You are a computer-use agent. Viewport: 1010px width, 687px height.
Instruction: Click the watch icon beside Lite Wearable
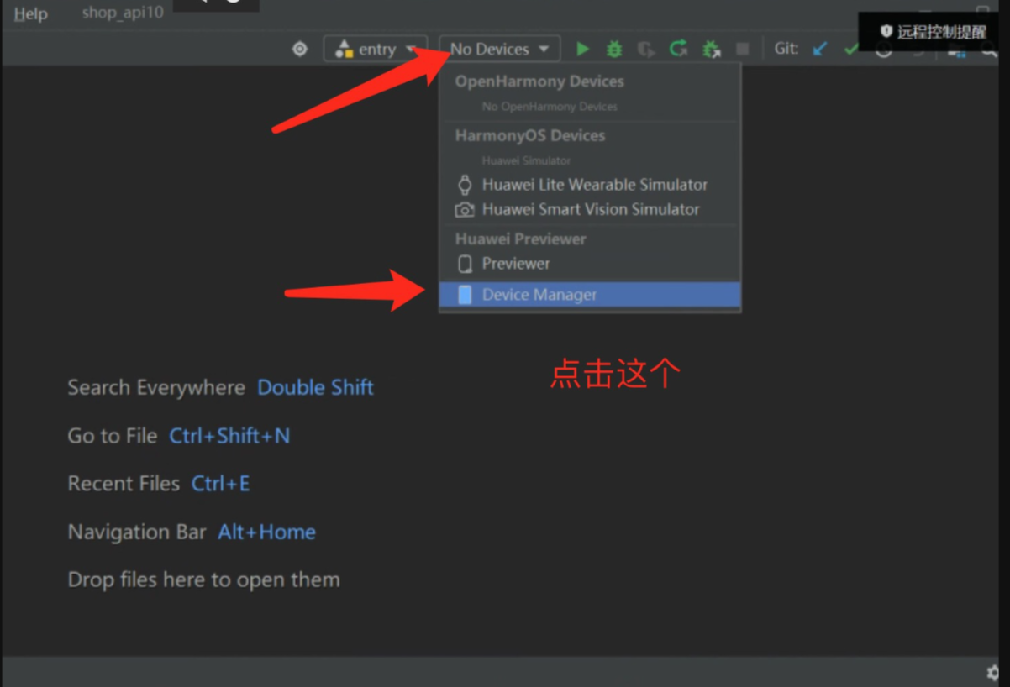pos(465,185)
